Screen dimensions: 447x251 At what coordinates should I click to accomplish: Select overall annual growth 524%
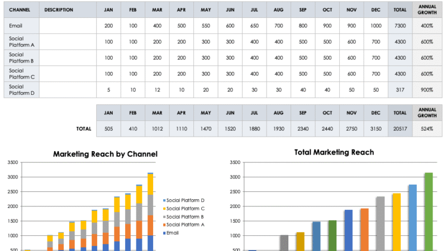pyautogui.click(x=427, y=129)
